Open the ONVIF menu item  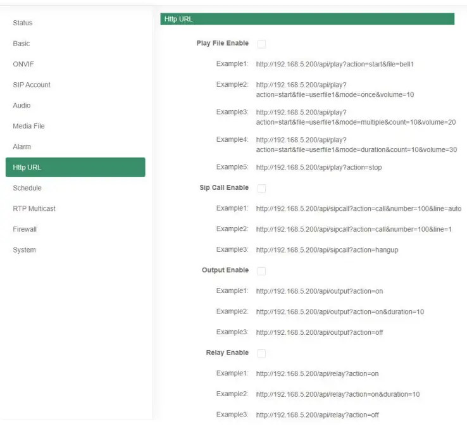click(23, 64)
